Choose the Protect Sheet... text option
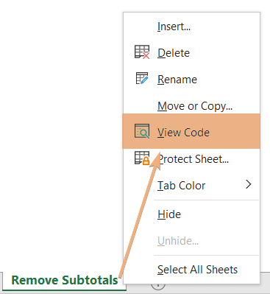Screen dimensions: 270x294 click(x=193, y=159)
